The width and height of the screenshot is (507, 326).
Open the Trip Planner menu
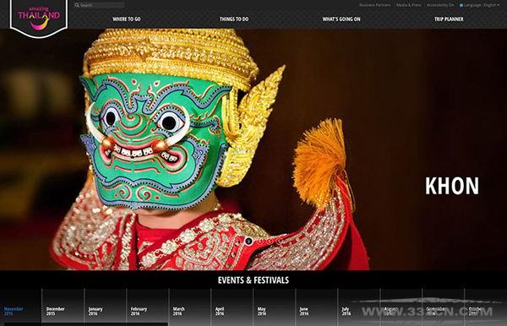pos(449,19)
